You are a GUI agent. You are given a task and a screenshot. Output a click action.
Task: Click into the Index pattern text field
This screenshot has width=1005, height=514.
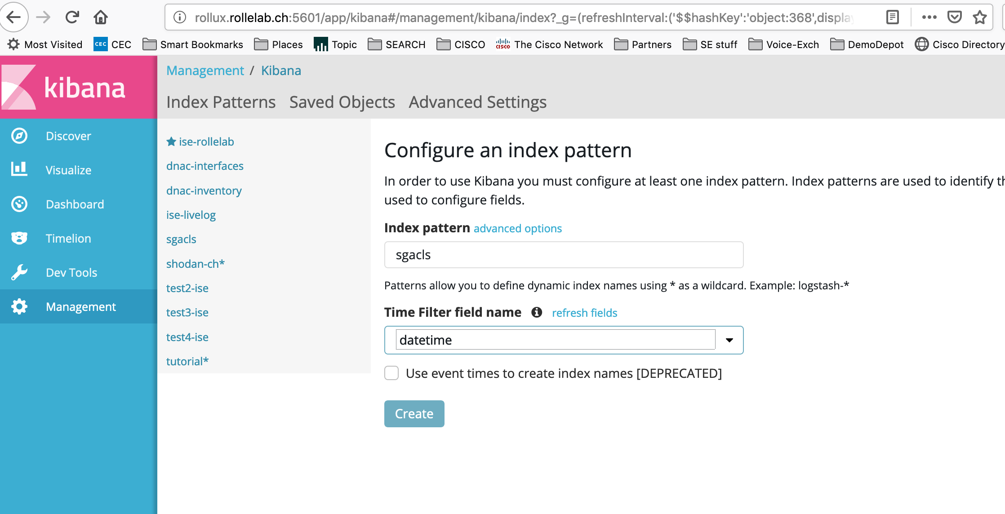(x=564, y=255)
